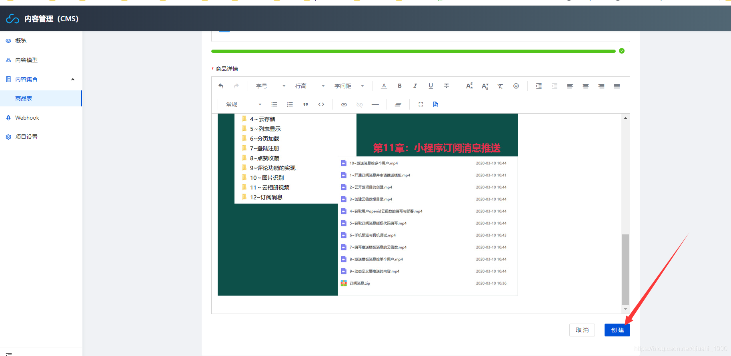This screenshot has width=731, height=356.
Task: Enter fullscreen editing mode
Action: [x=421, y=104]
